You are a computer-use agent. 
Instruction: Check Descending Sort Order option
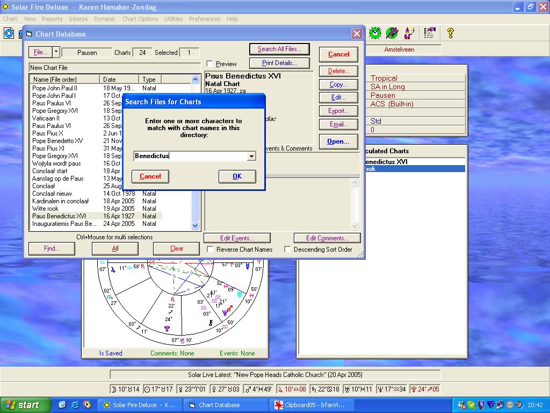point(288,250)
